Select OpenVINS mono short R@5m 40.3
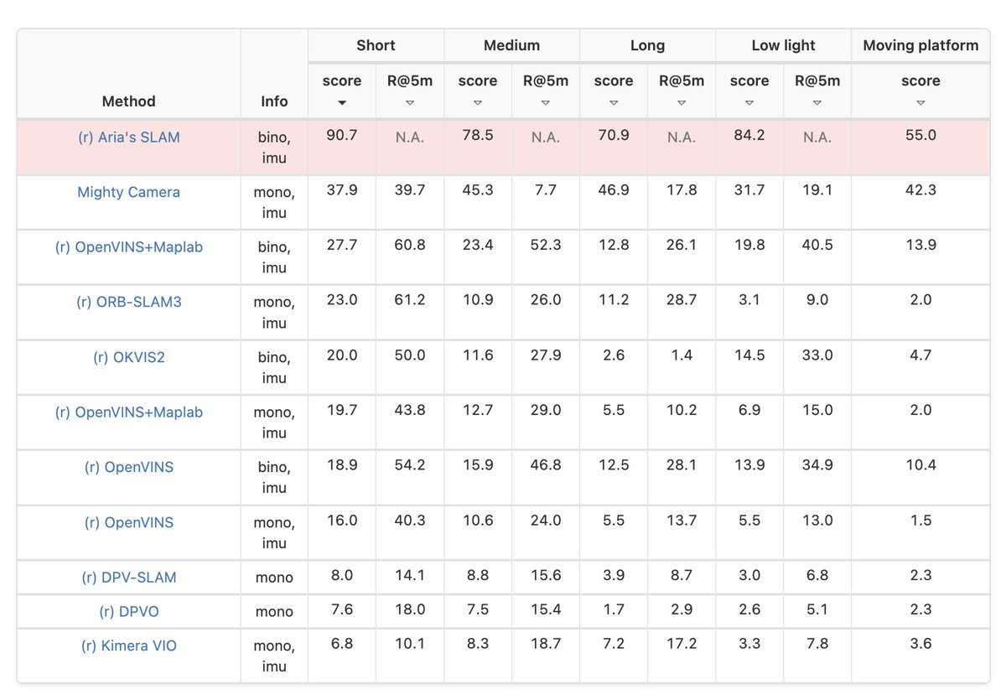1006x700 pixels. (x=410, y=521)
